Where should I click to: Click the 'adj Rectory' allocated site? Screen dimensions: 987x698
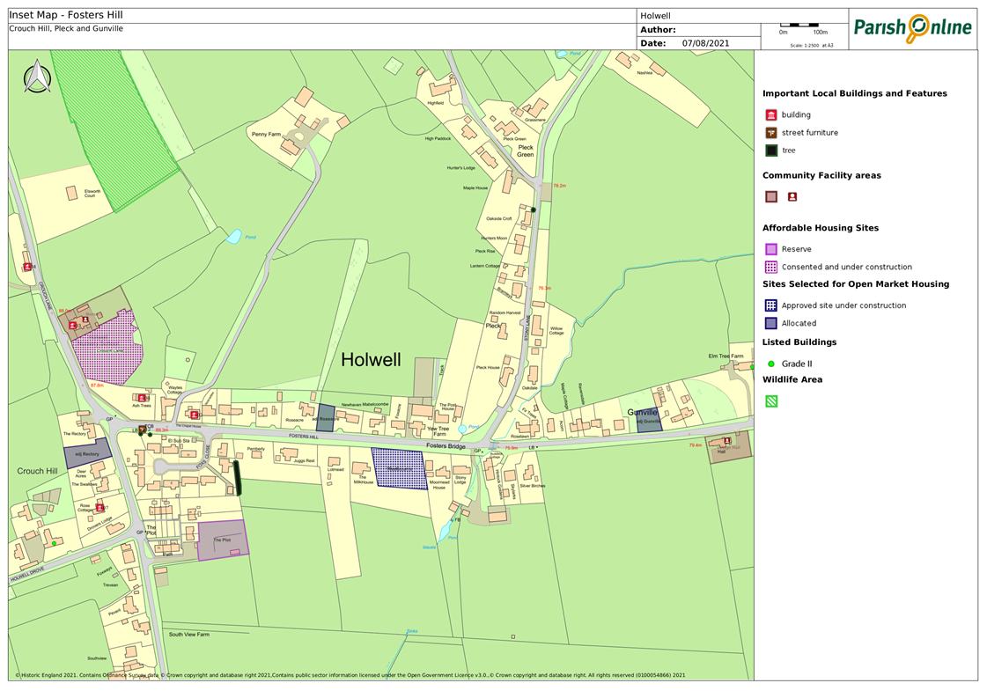pyautogui.click(x=87, y=453)
